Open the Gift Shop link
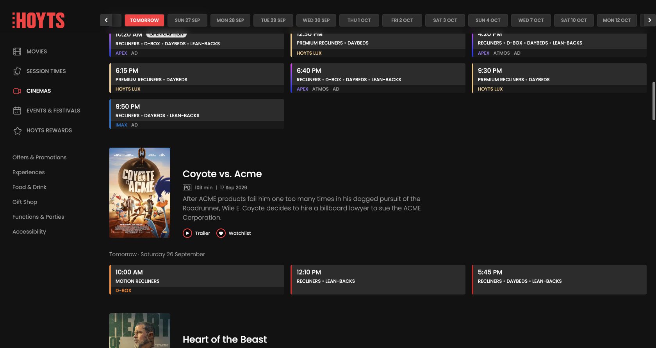 [25, 202]
